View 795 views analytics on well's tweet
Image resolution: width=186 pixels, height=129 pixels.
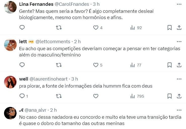[137, 96]
